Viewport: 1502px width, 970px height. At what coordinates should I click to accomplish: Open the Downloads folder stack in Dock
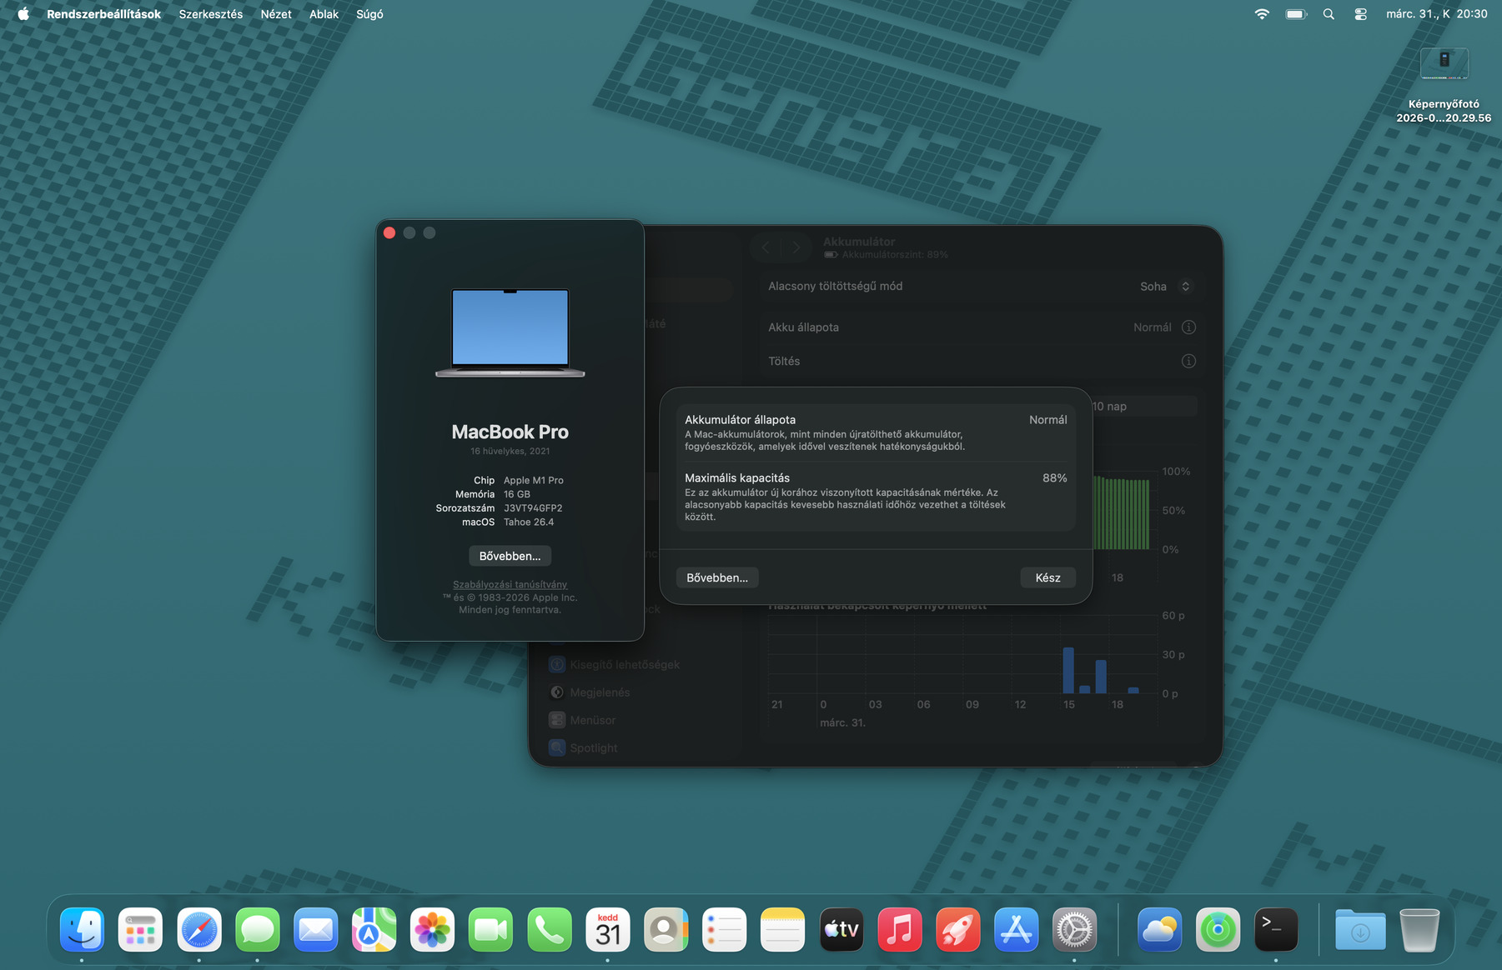pos(1360,929)
